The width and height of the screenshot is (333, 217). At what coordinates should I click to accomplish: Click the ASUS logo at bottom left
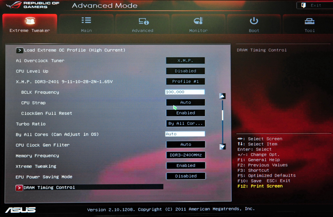tap(20, 210)
